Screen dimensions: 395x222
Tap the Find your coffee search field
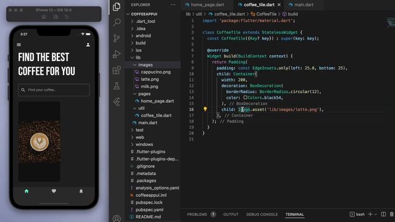pyautogui.click(x=54, y=90)
